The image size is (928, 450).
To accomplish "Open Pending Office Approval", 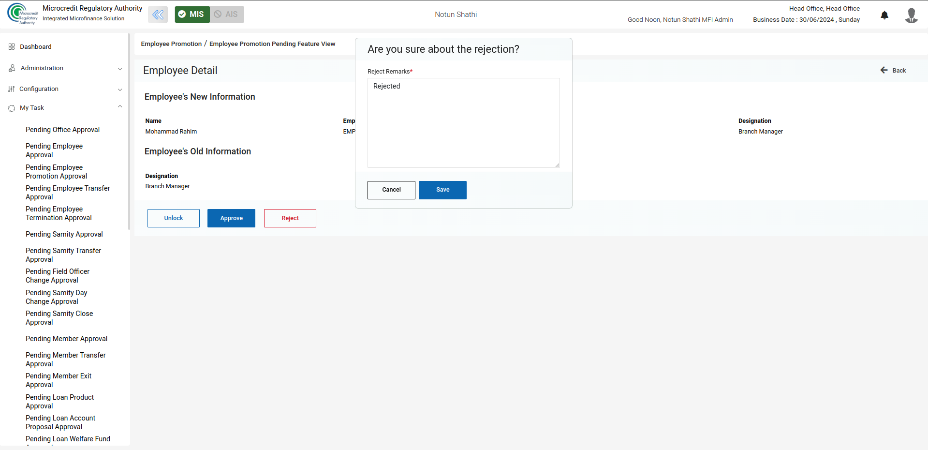I will (x=62, y=130).
